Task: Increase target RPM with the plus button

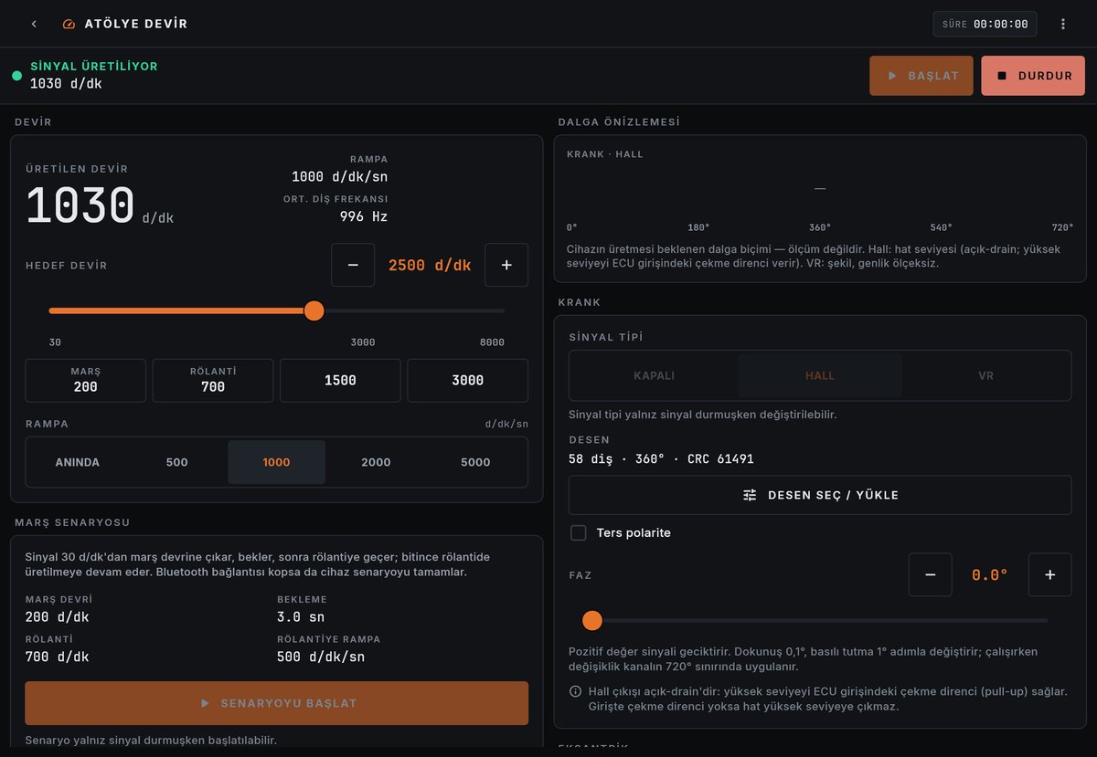Action: (x=506, y=265)
